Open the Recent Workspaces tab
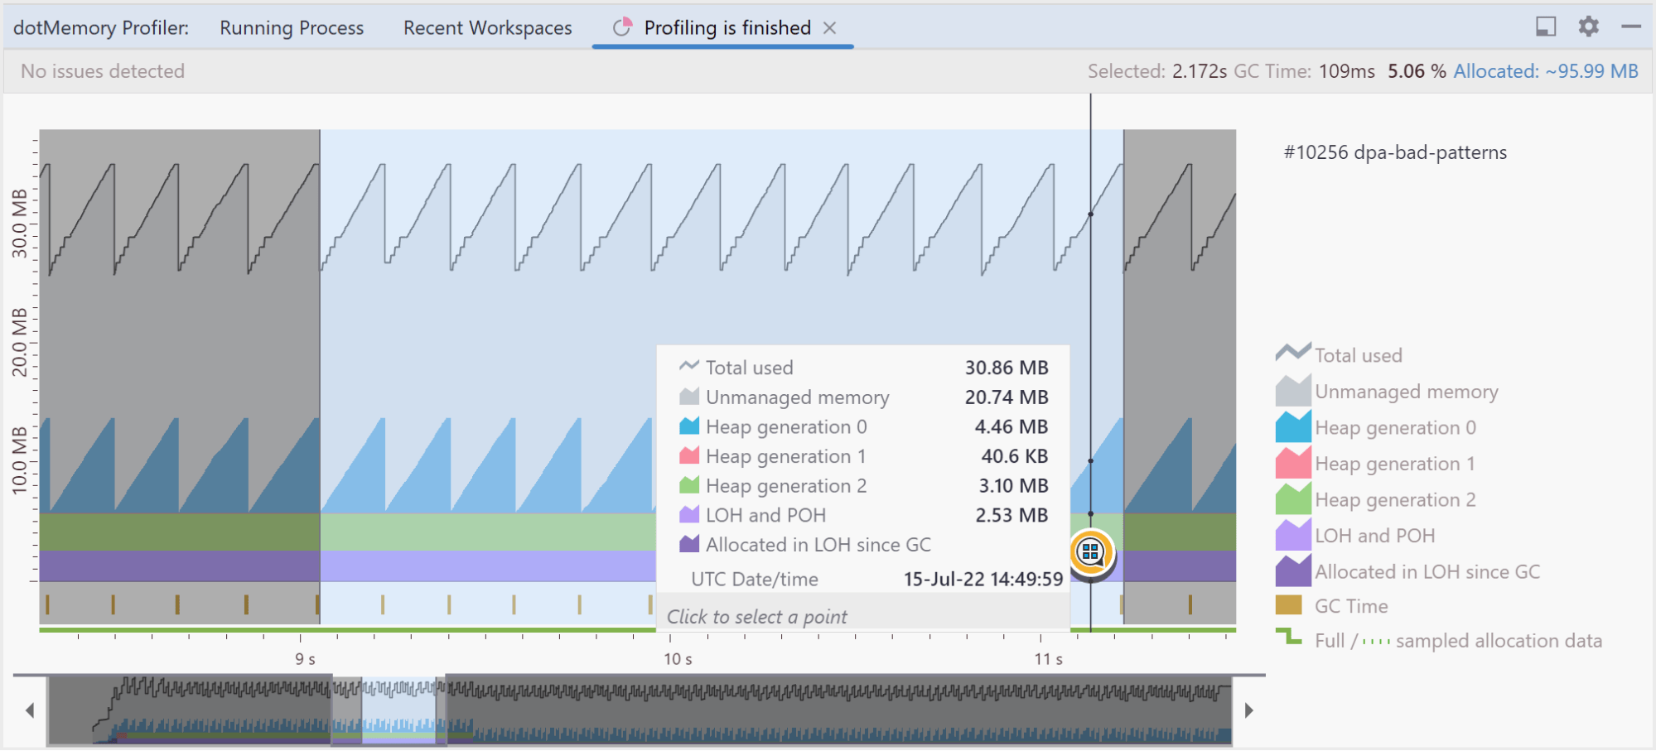The height and width of the screenshot is (751, 1656). [x=487, y=28]
